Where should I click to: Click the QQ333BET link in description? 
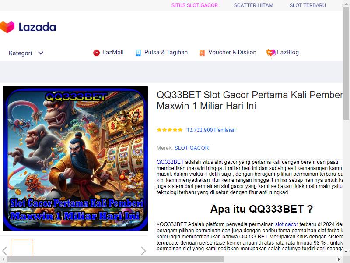[x=170, y=162]
